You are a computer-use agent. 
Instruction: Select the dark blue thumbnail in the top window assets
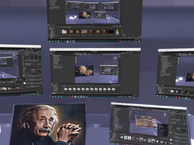coord(111,31)
